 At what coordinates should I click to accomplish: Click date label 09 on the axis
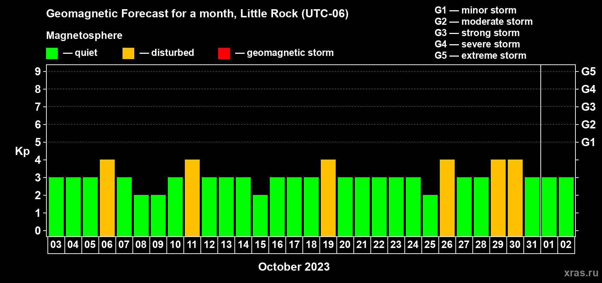click(x=158, y=244)
